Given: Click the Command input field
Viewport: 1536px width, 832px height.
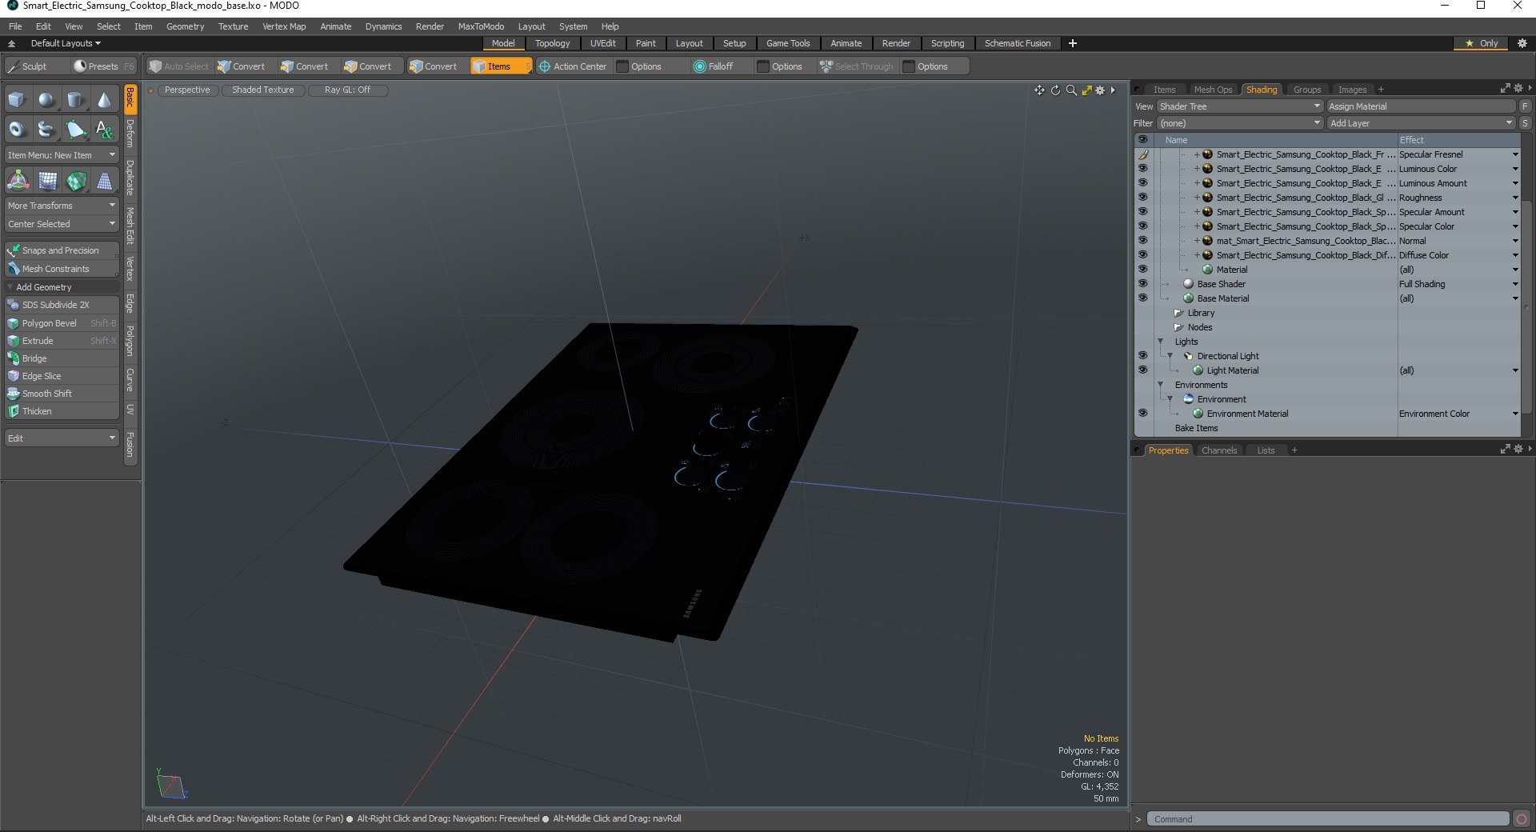Looking at the screenshot, I should point(1328,819).
